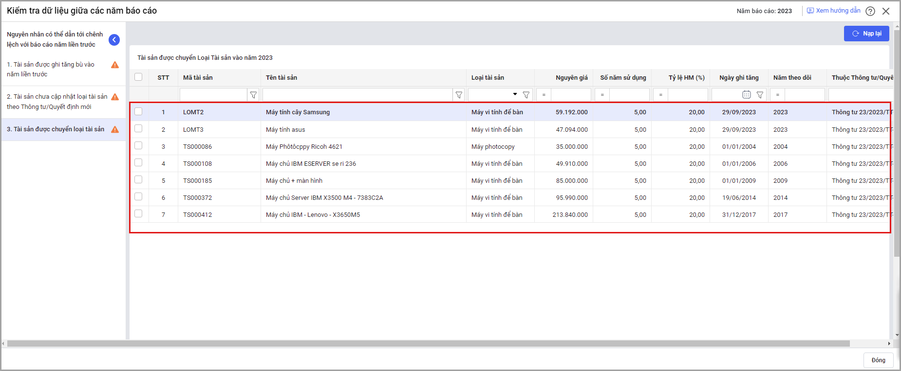Open "Tài sản chưa cập nhật loại tài sản" item
This screenshot has height=371, width=901.
(56, 102)
